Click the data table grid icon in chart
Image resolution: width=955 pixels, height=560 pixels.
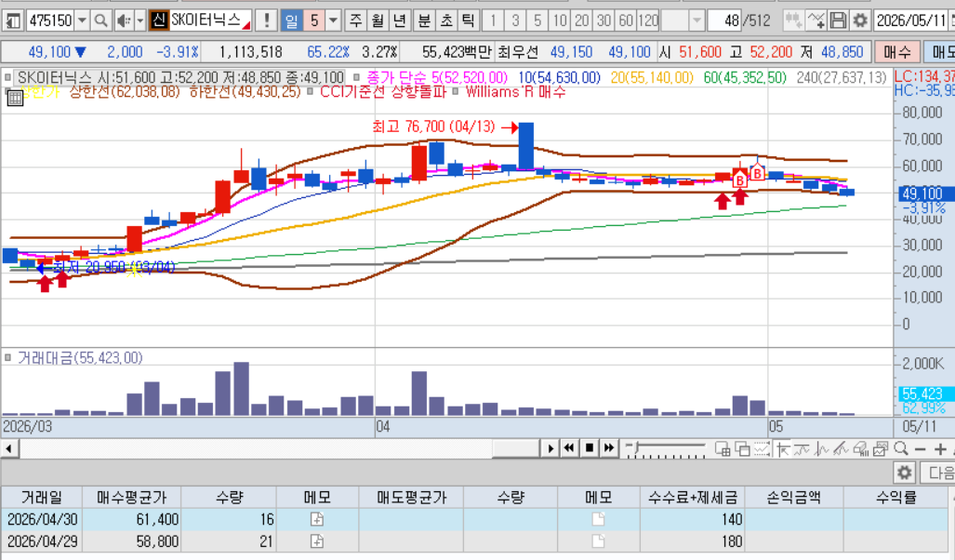(x=15, y=99)
